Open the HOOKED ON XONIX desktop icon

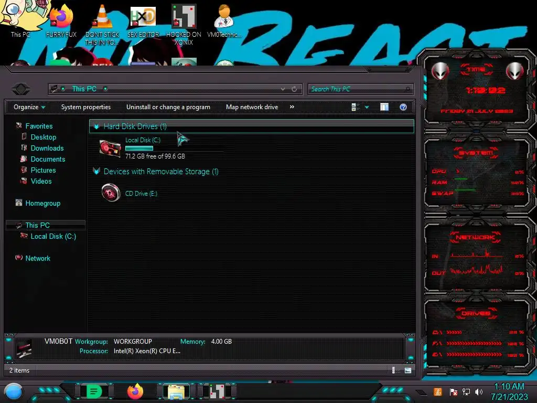point(184,24)
